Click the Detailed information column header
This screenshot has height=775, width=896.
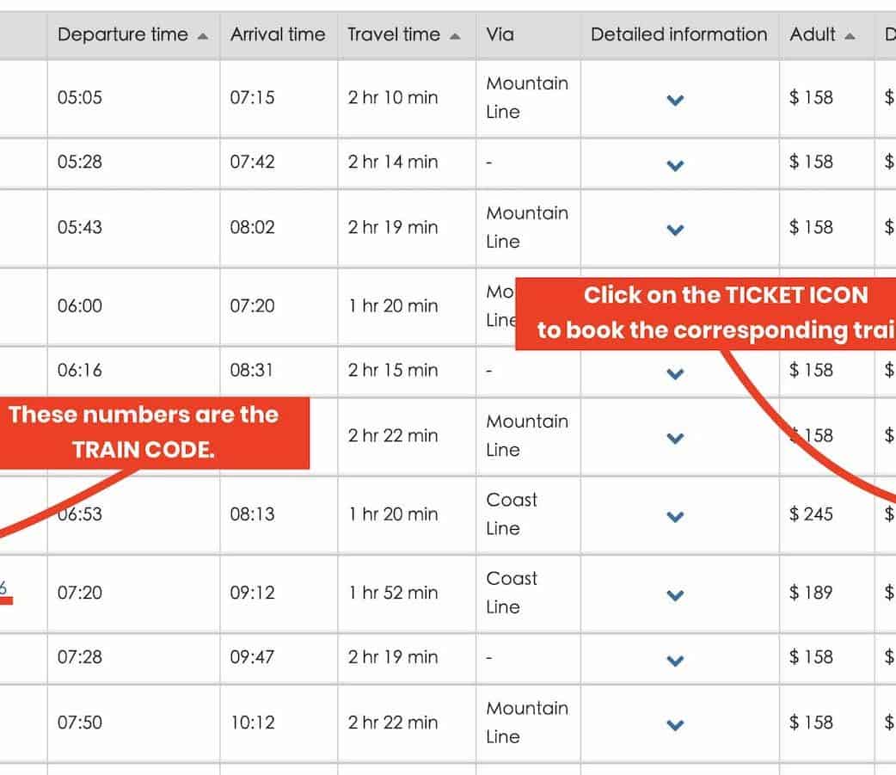[678, 35]
